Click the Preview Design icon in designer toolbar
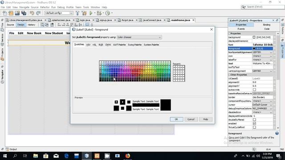 [52, 25]
